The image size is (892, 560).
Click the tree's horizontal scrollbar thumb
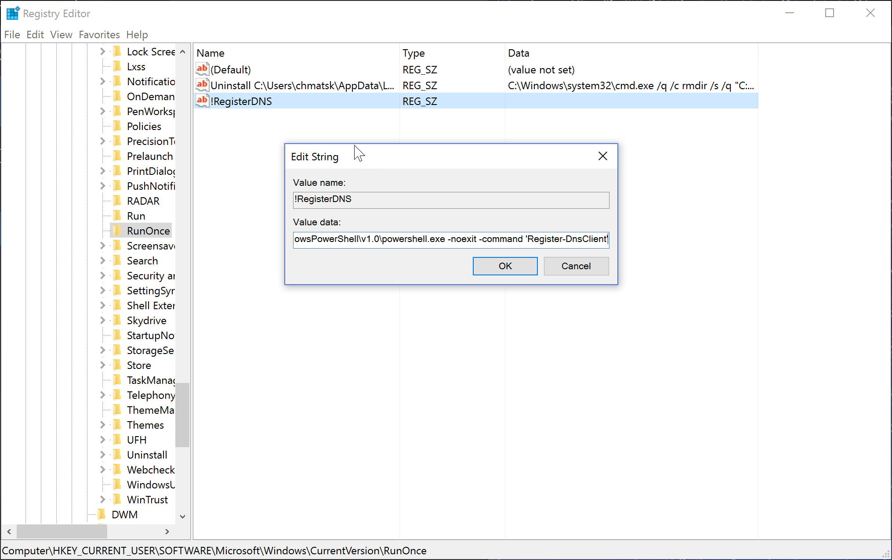[x=62, y=531]
